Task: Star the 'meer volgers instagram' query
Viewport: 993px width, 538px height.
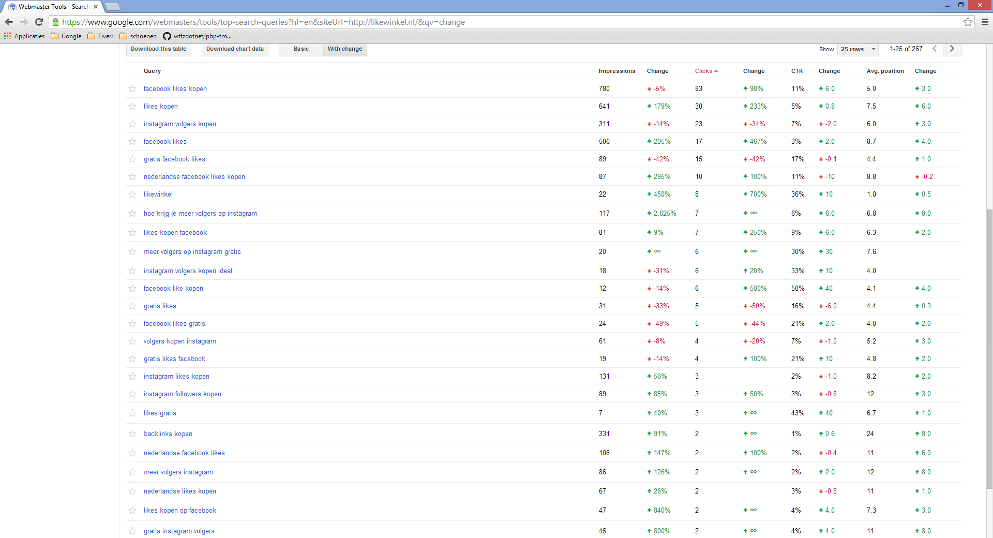Action: [x=132, y=472]
